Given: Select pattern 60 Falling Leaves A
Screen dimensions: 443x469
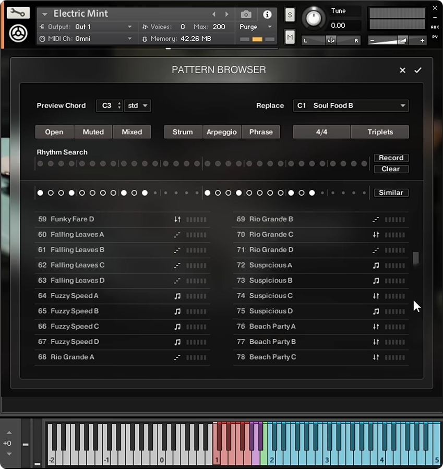Looking at the screenshot, I should click(122, 235).
